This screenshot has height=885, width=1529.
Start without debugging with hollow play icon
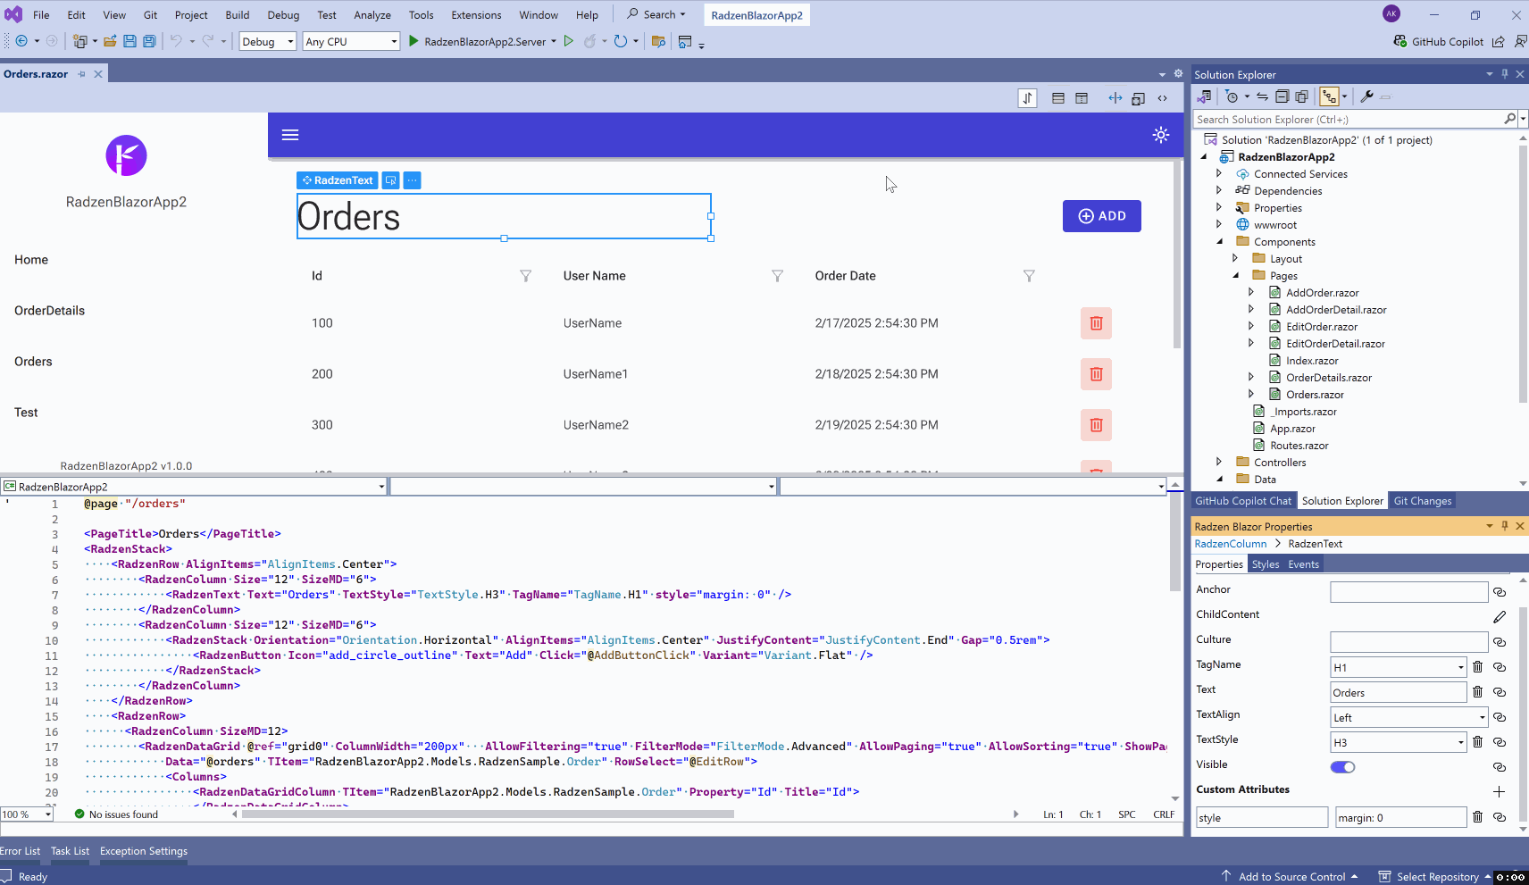coord(568,41)
